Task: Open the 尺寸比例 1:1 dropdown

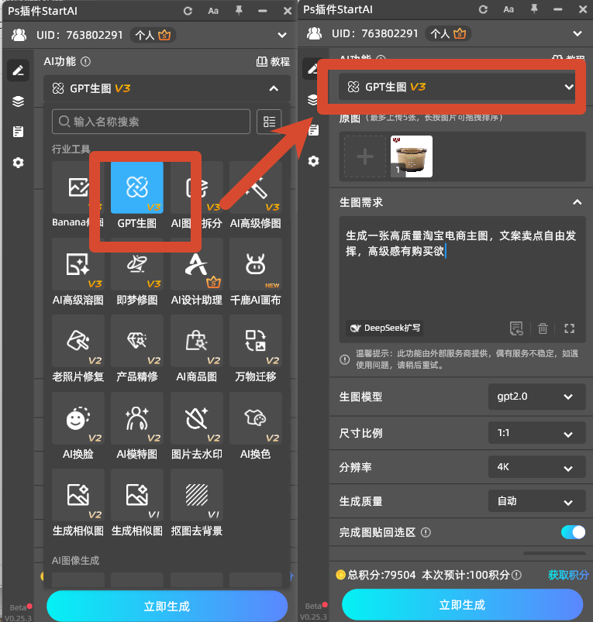Action: click(536, 433)
